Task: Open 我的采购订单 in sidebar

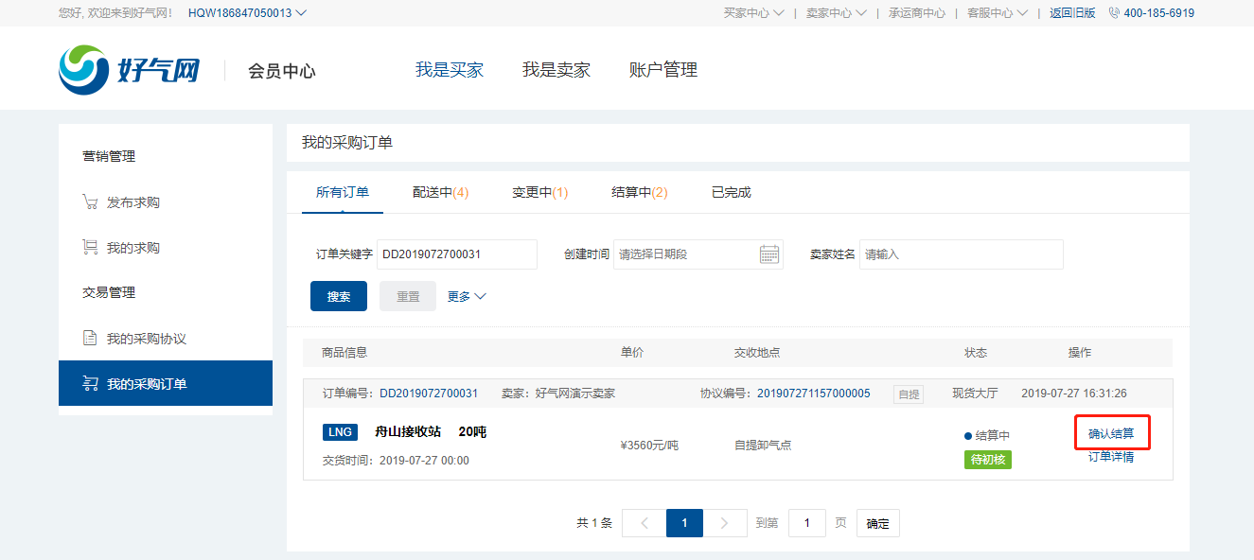Action: coord(166,384)
